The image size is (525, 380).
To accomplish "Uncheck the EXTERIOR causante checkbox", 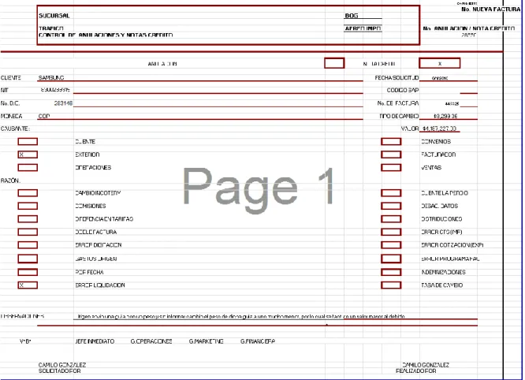I will tap(28, 155).
